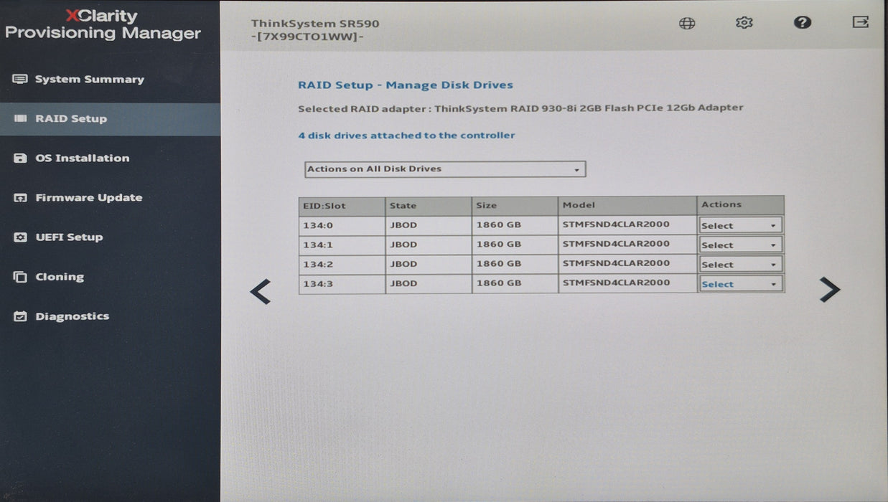
Task: Click the Firmware Update sidebar icon
Action: coord(20,198)
